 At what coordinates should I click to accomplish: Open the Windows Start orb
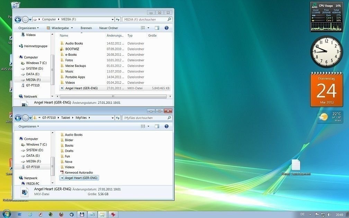[x=6, y=214]
